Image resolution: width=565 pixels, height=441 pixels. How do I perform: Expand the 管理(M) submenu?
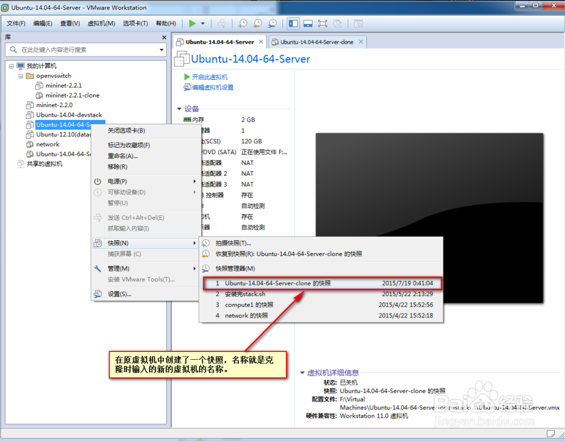[145, 268]
